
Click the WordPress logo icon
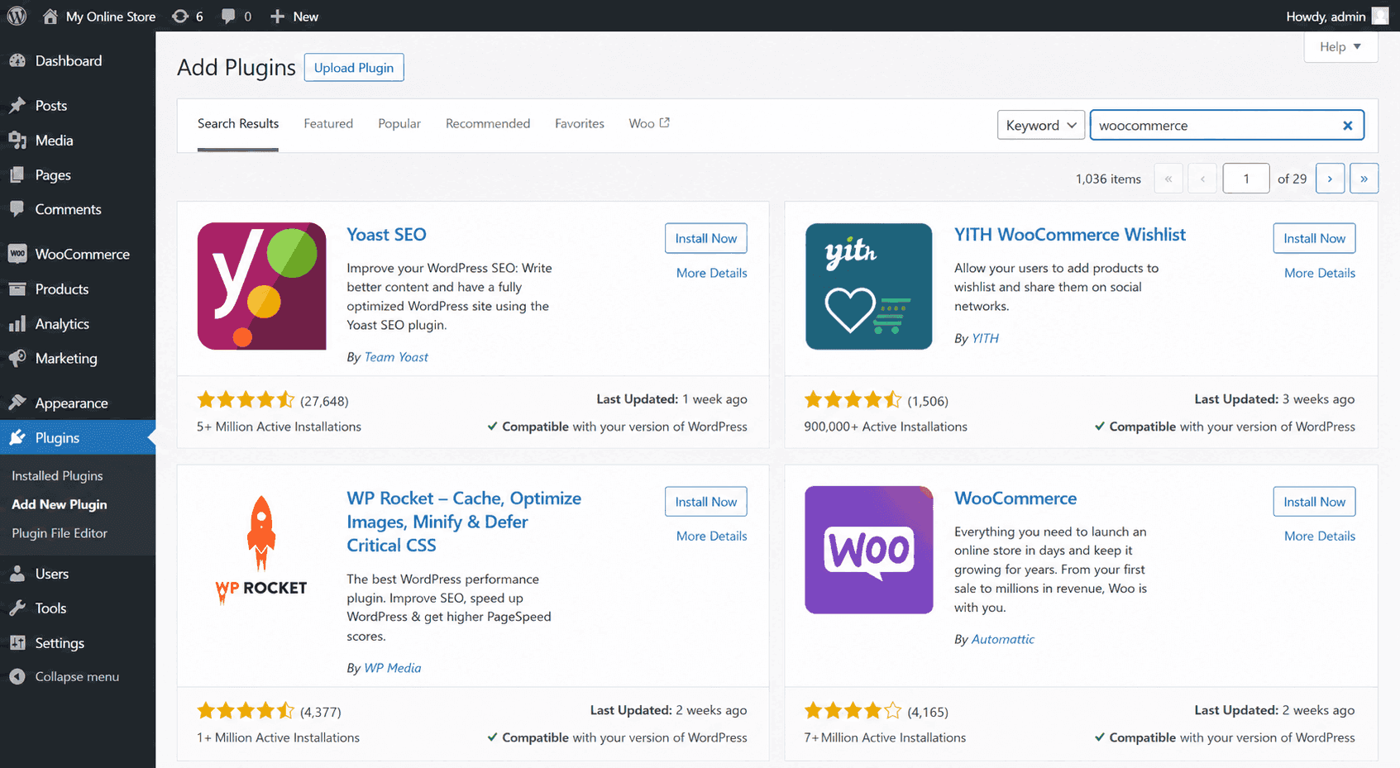(x=17, y=16)
